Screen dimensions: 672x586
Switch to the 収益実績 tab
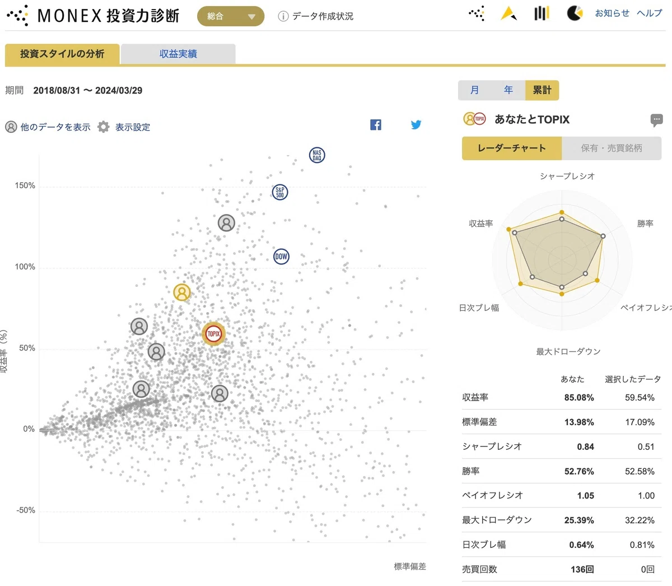point(178,54)
